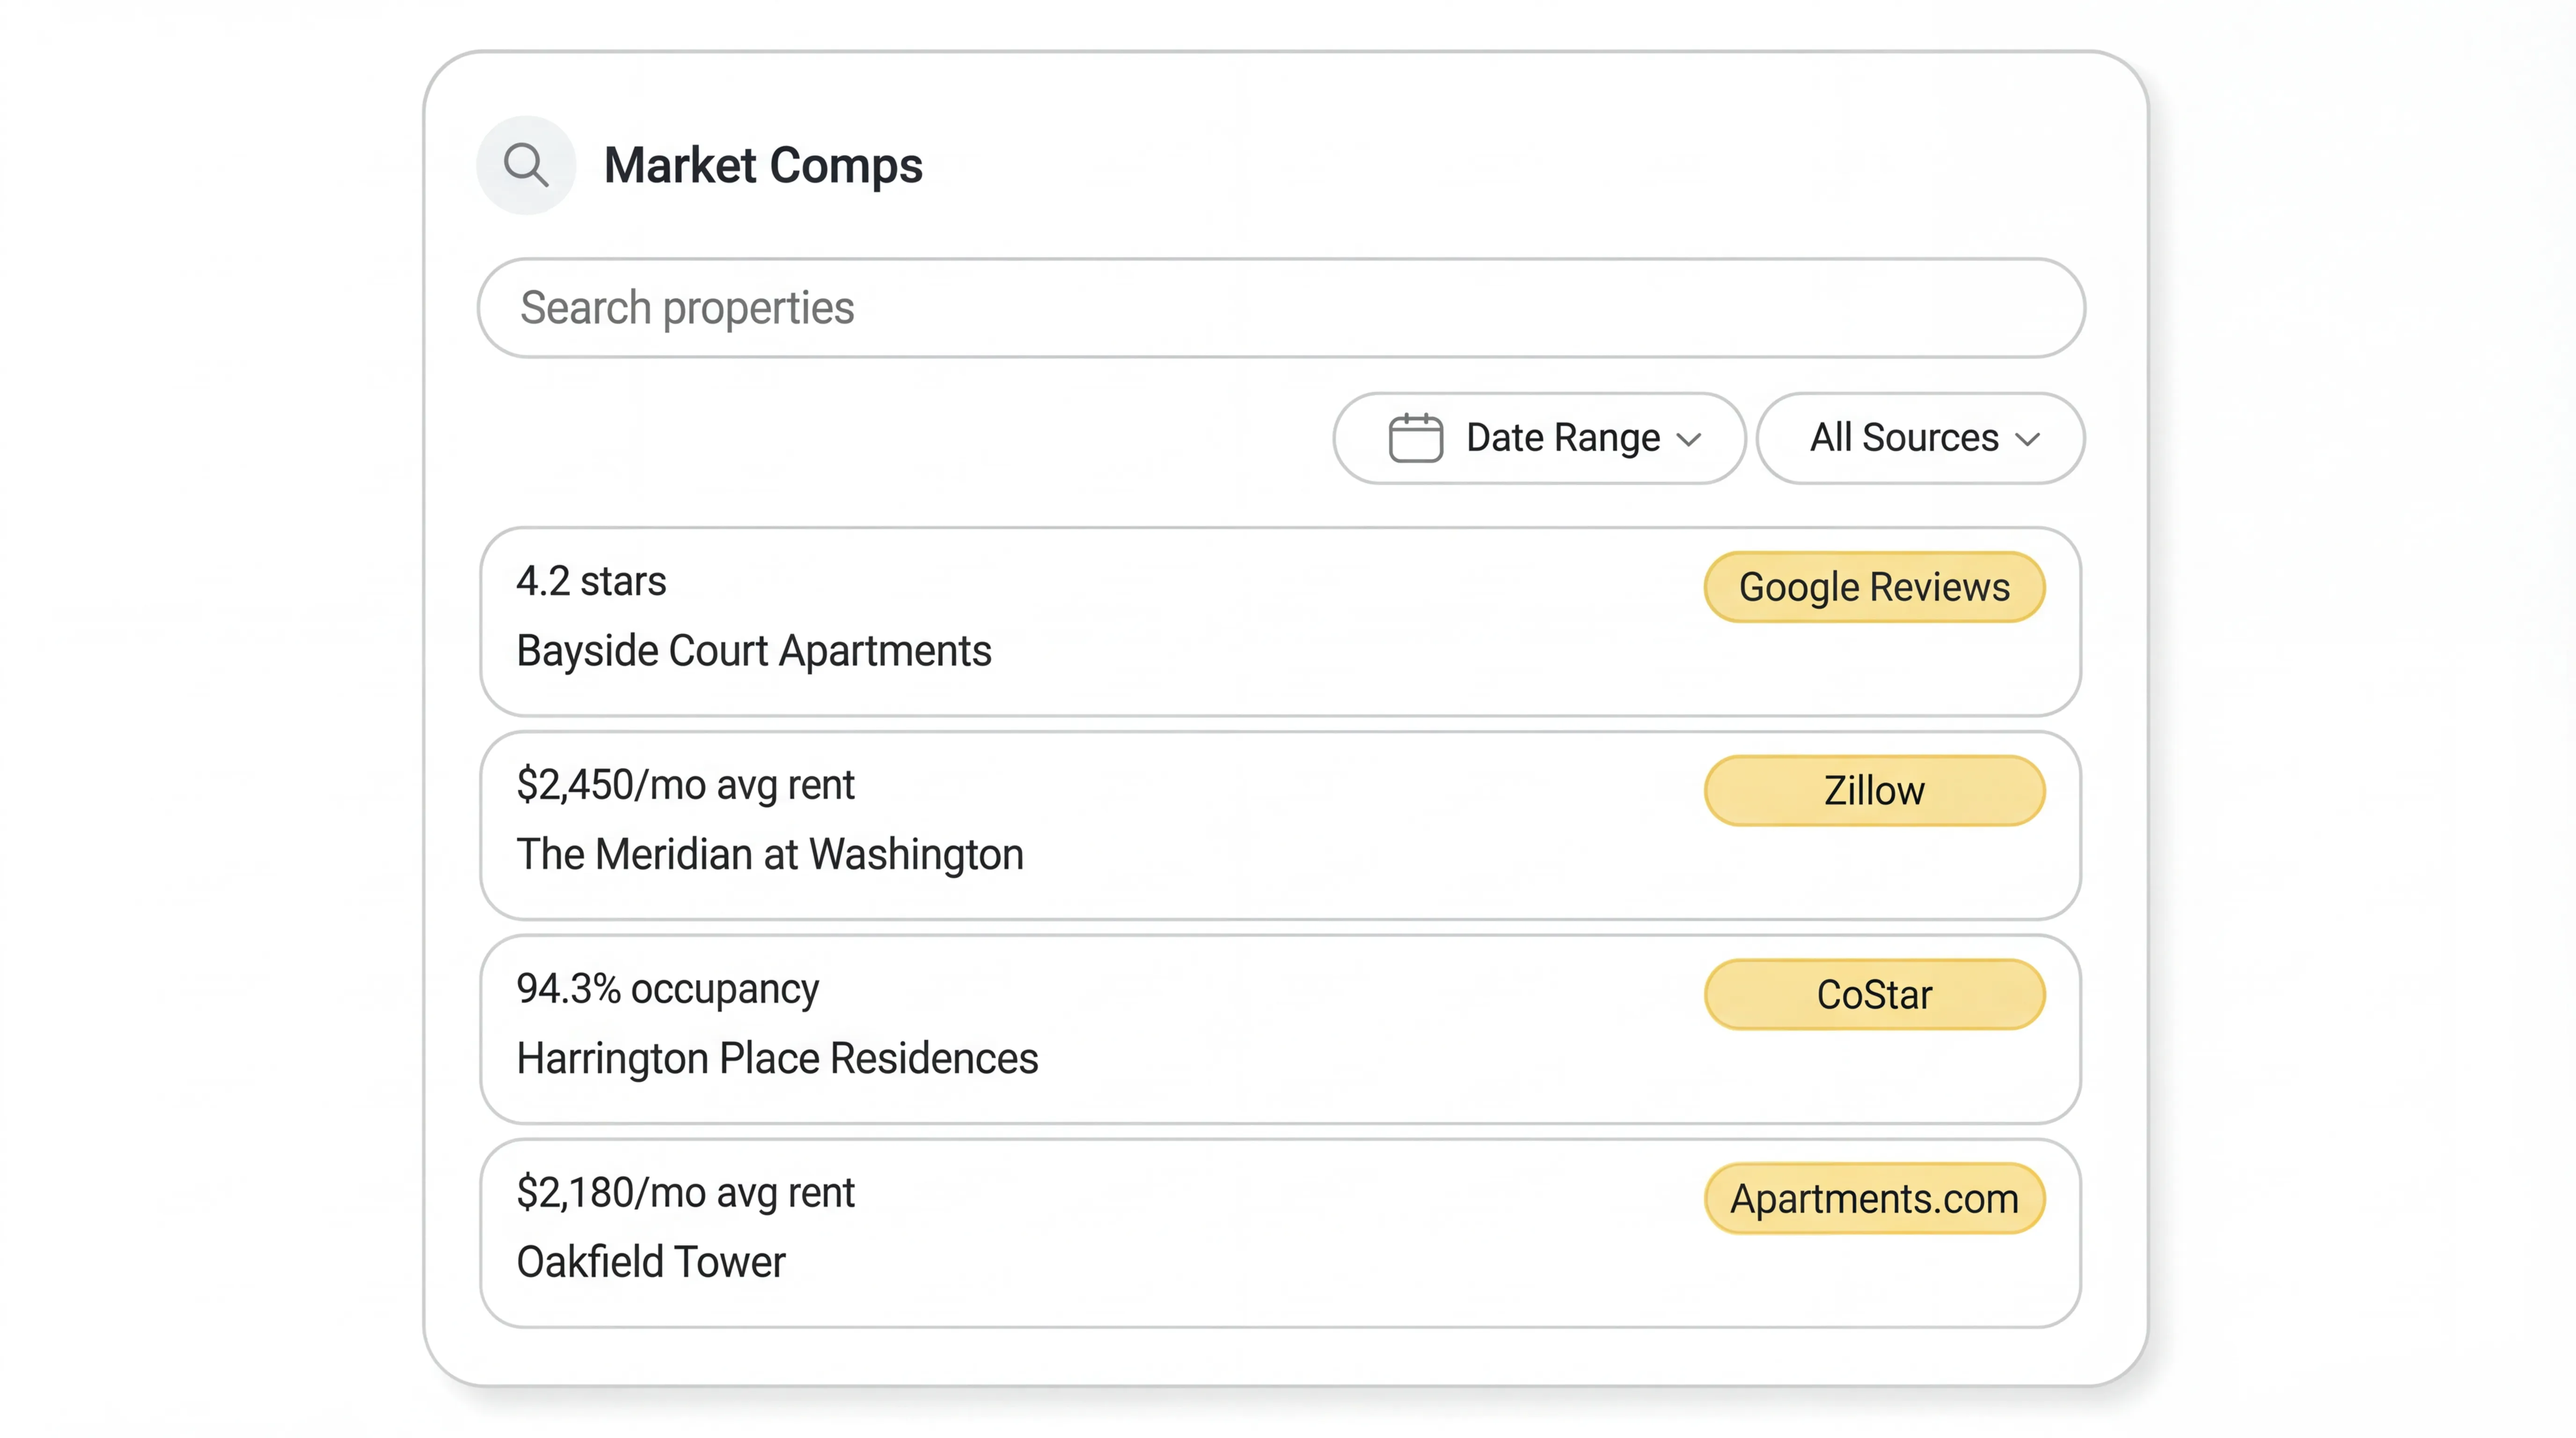Click the Search properties input field
This screenshot has height=1438, width=2576.
click(x=1280, y=308)
